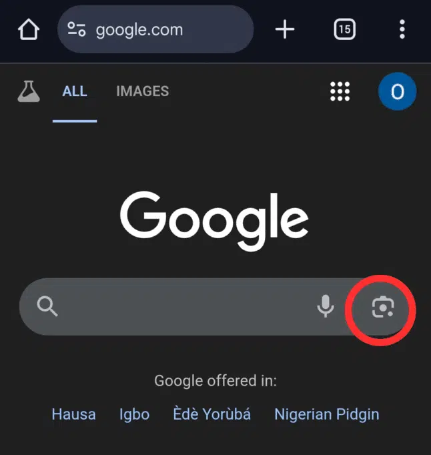Tap the browser home icon
Screen dimensions: 431x455
coord(29,30)
